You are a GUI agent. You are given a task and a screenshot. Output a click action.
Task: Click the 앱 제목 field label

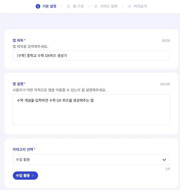coord(18,40)
